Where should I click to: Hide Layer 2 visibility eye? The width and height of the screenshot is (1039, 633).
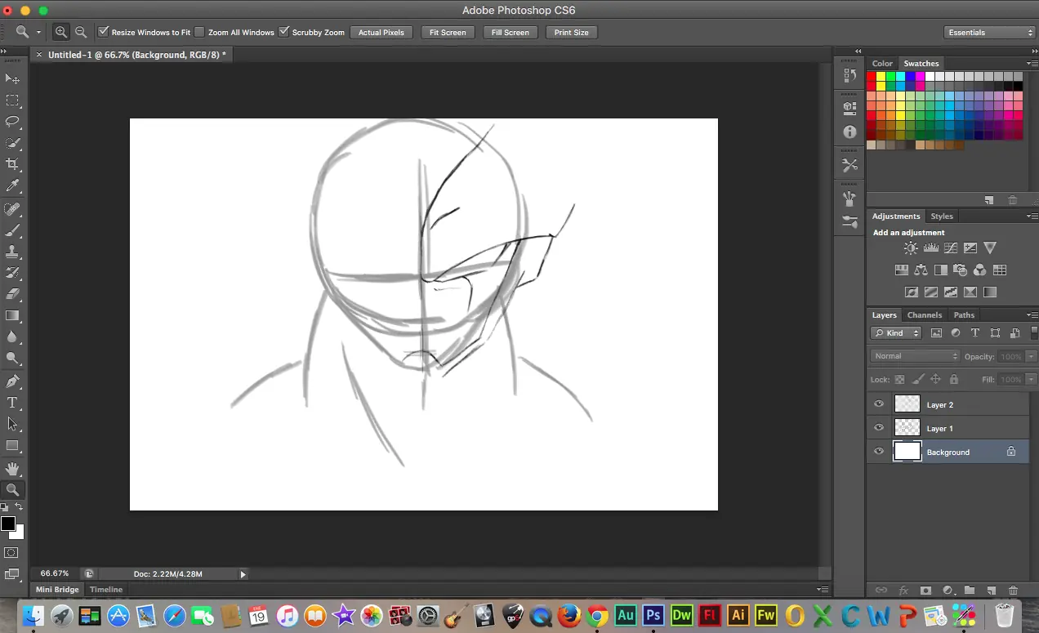click(879, 404)
